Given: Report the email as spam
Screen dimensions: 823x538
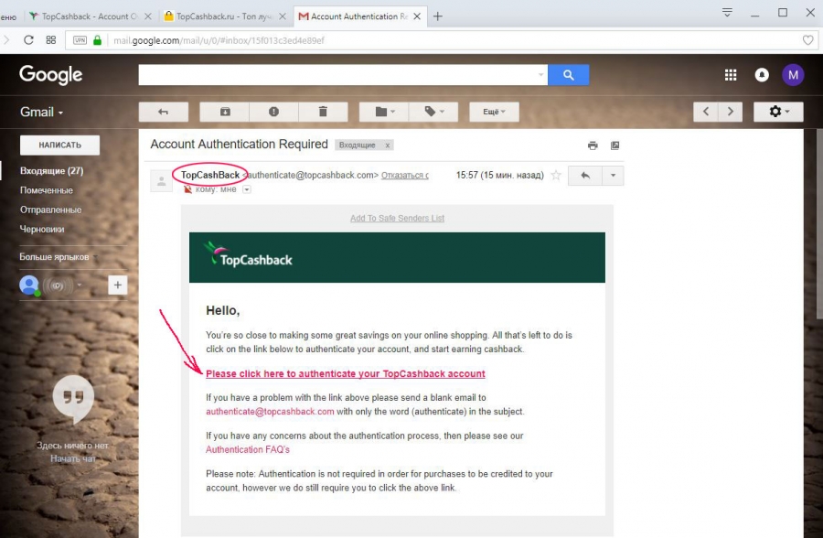Looking at the screenshot, I should 273,112.
